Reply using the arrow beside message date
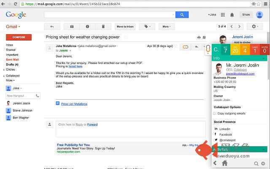Screen dimensions: 270x169 tap(197, 47)
